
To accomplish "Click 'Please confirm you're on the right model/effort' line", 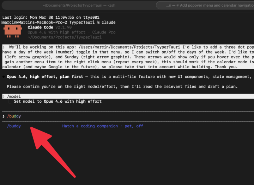I will [122, 87].
